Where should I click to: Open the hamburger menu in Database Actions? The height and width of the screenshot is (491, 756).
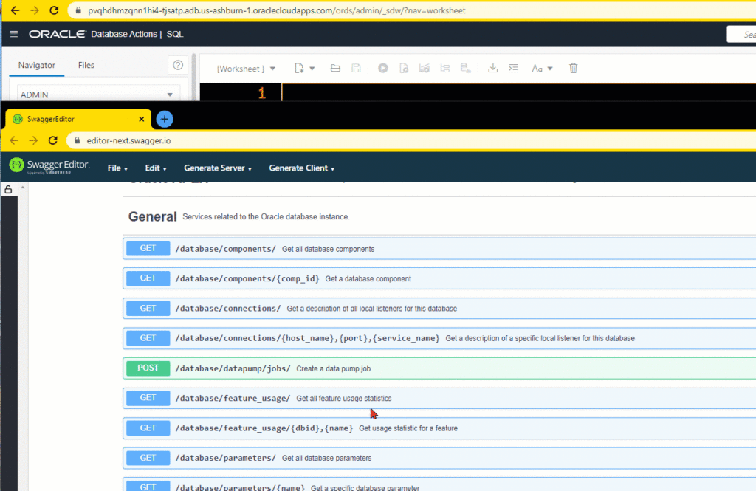13,33
